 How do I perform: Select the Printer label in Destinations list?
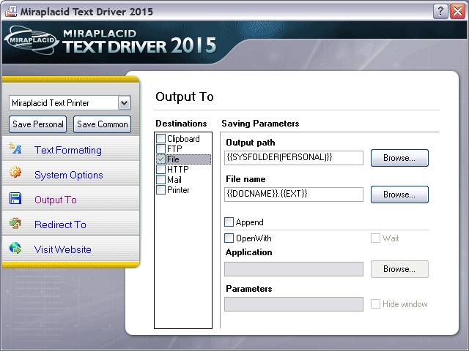tap(178, 190)
